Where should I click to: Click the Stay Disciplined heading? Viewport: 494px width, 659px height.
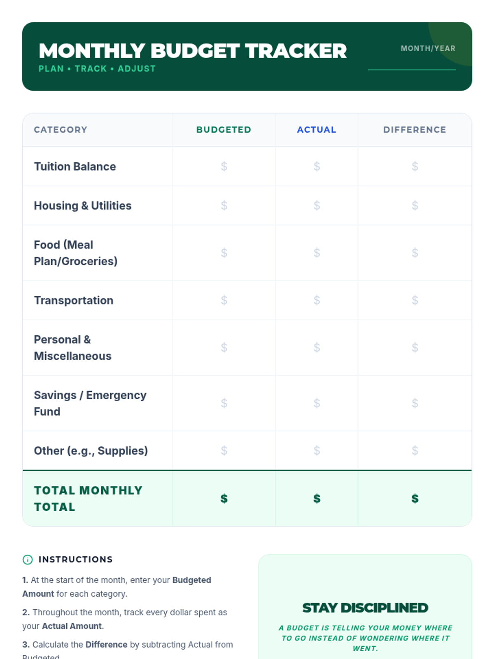(x=365, y=608)
